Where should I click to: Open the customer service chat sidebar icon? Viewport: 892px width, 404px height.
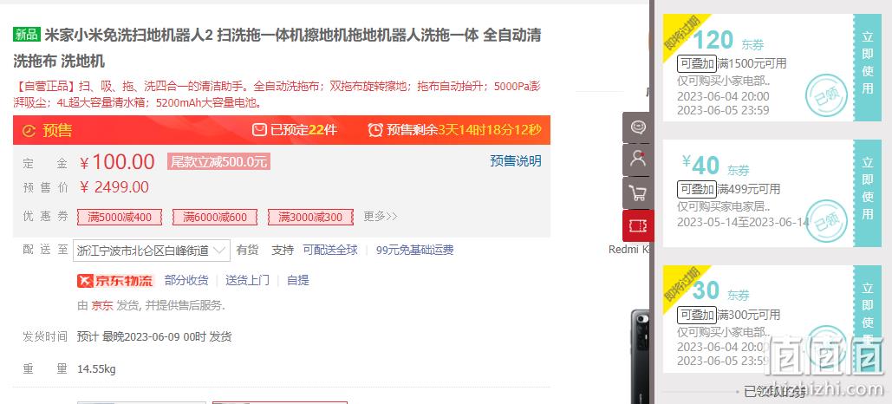(638, 127)
